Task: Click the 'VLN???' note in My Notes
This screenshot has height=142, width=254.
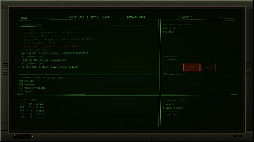Action: (169, 104)
